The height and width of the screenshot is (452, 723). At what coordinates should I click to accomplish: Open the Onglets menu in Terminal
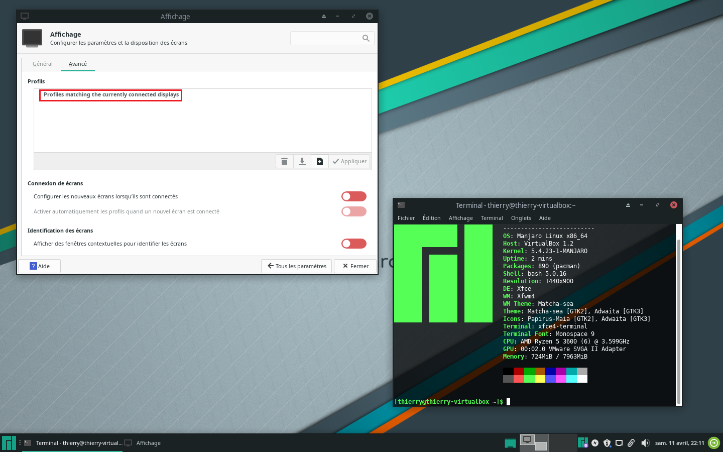521,218
